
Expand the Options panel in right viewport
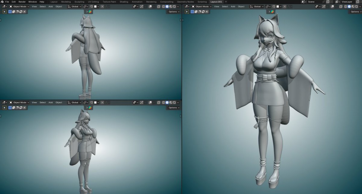[x=355, y=11]
